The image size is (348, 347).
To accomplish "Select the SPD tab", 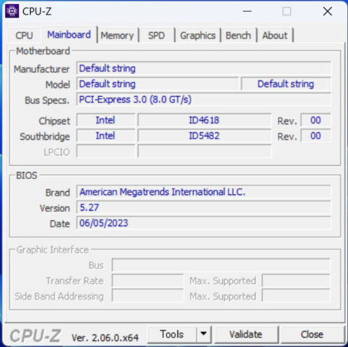I will [157, 36].
